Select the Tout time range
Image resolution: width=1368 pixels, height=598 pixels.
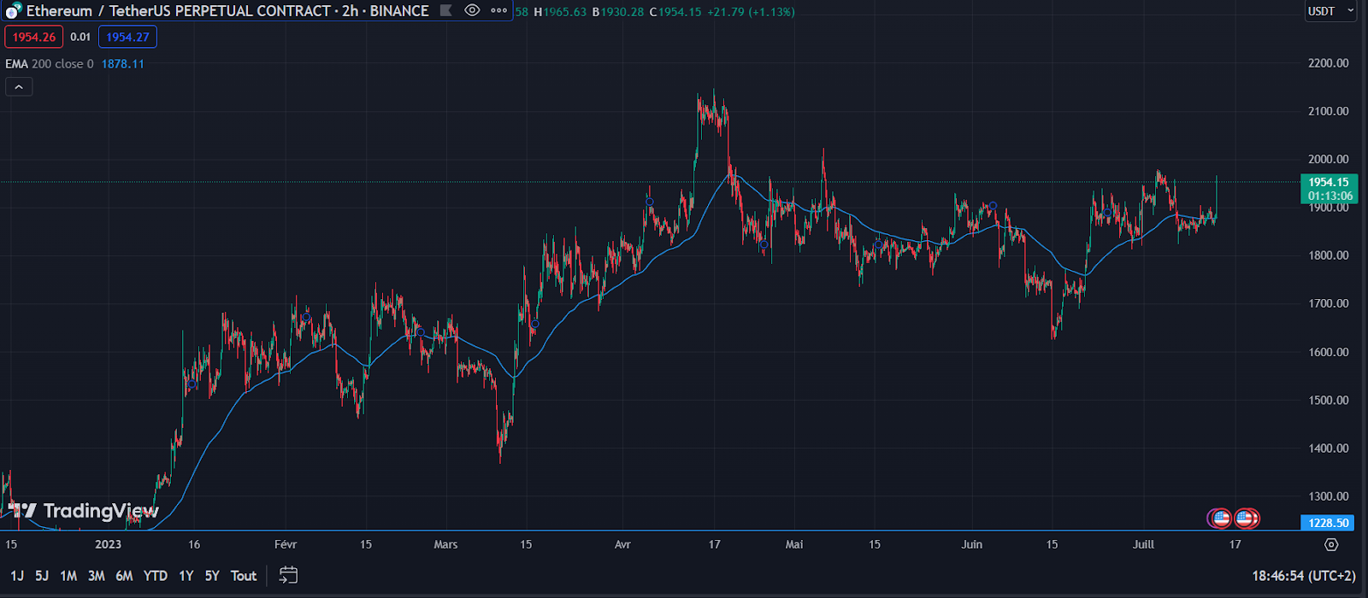point(244,576)
